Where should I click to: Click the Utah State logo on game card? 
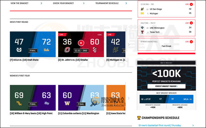19,50
